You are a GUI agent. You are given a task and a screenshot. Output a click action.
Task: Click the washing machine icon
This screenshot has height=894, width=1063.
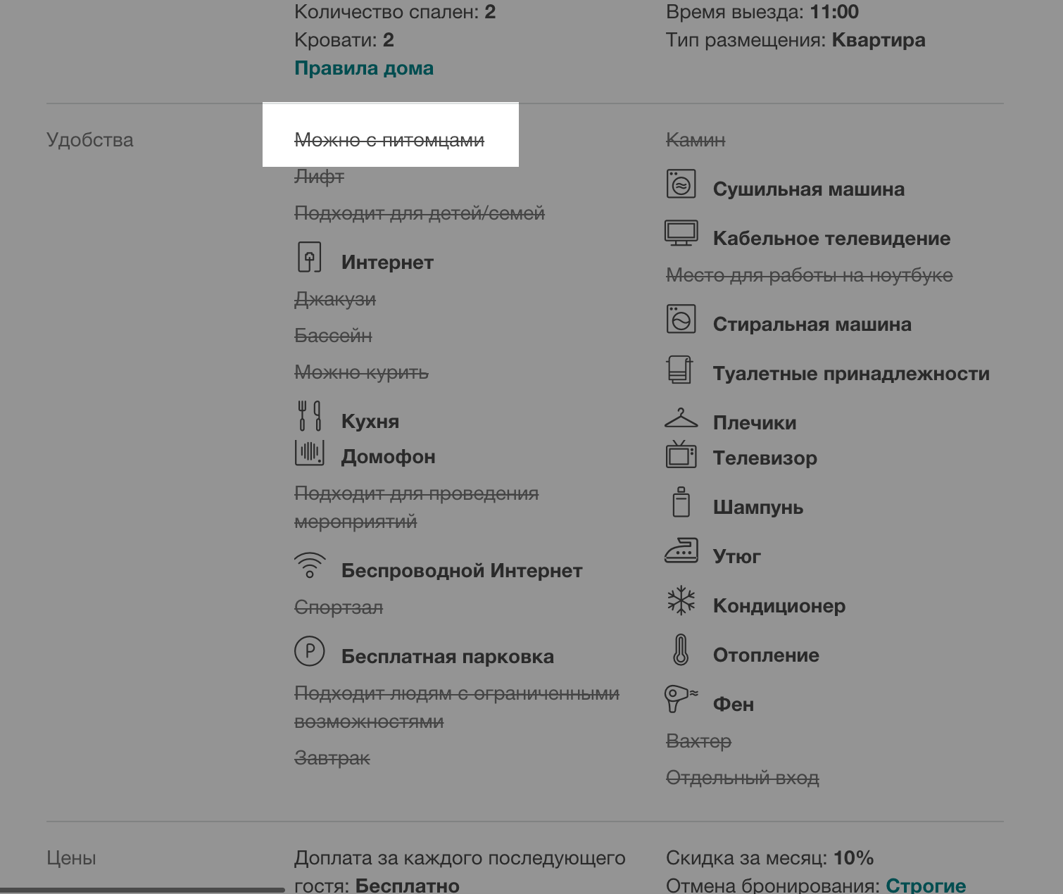(681, 319)
